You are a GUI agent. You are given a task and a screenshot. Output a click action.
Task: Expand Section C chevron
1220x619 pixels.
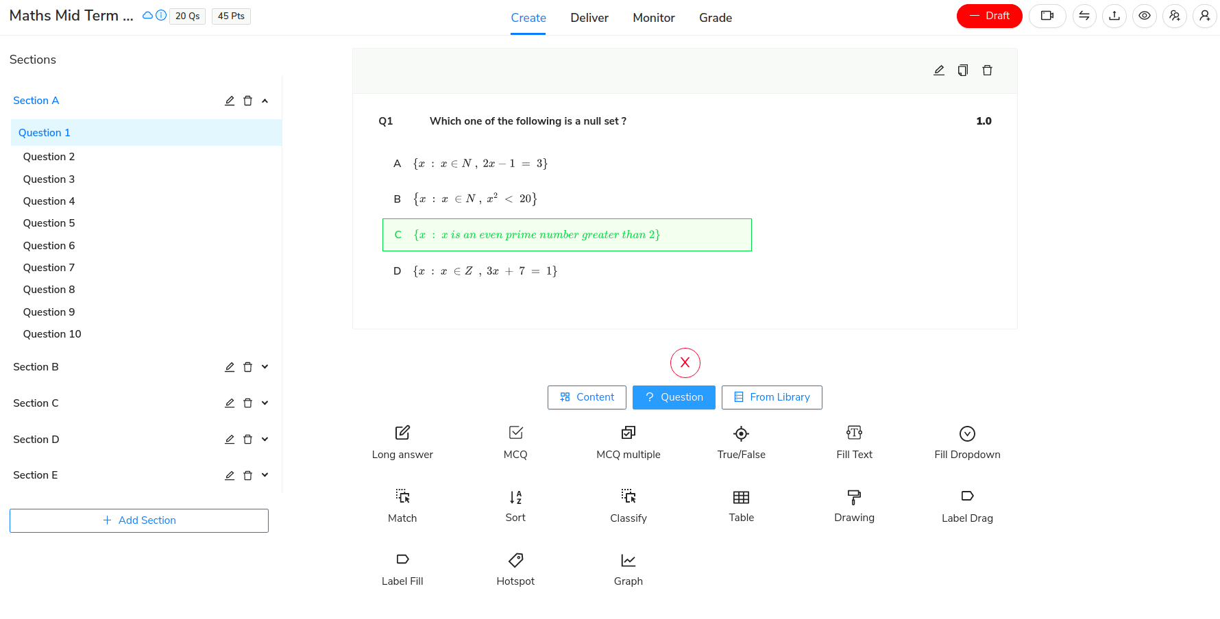click(265, 403)
